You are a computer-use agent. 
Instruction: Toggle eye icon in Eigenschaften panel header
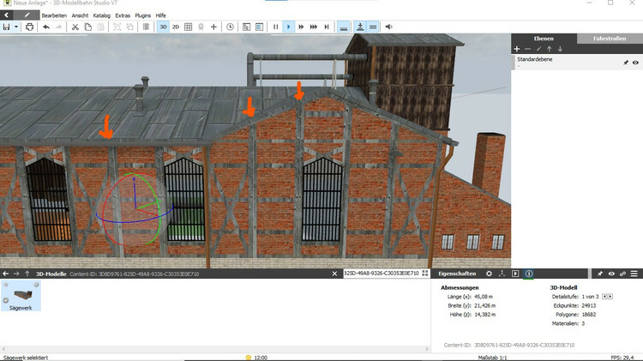(611, 274)
